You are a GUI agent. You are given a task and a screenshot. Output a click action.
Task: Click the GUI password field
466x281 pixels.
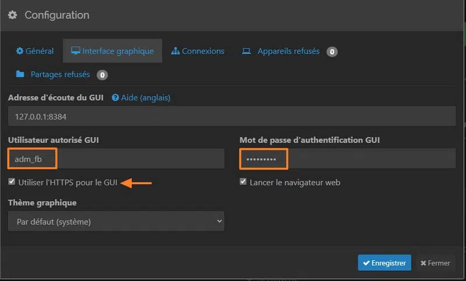(347, 159)
